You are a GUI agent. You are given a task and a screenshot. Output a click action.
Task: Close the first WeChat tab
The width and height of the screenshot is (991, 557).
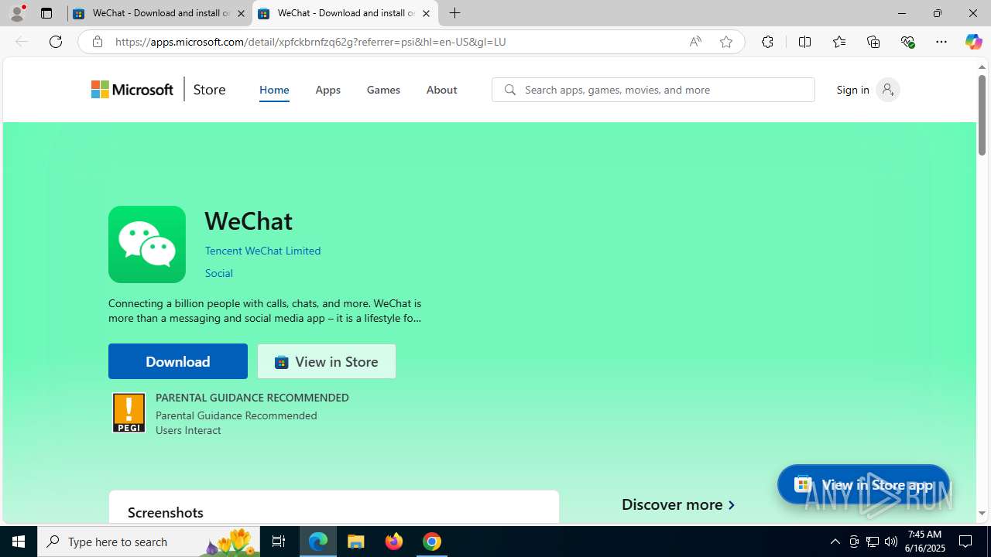pyautogui.click(x=241, y=13)
